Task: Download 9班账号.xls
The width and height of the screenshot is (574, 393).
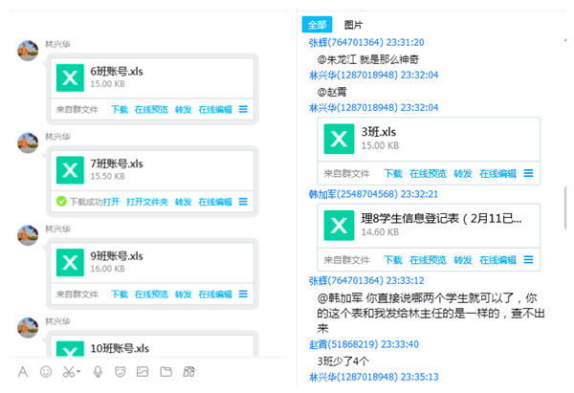Action: pyautogui.click(x=120, y=295)
